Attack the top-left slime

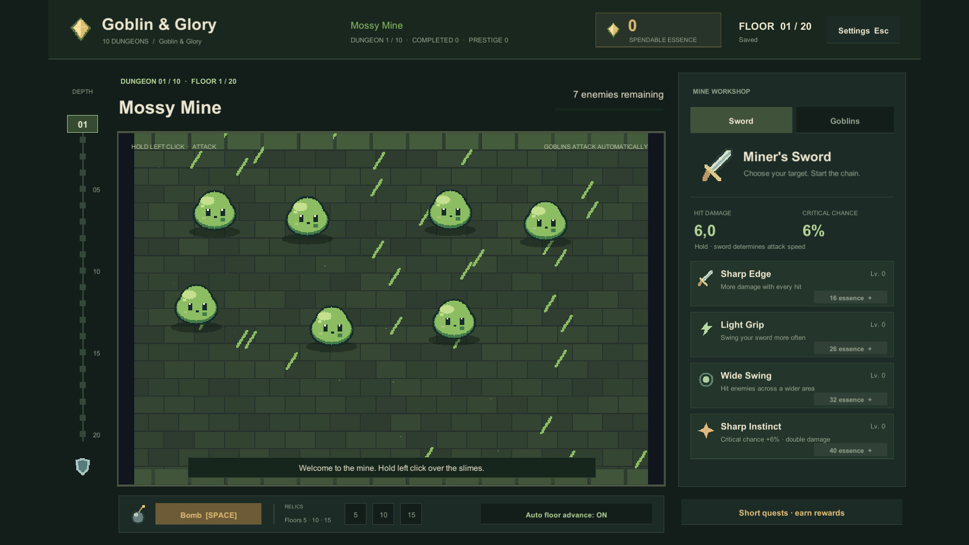pyautogui.click(x=214, y=211)
